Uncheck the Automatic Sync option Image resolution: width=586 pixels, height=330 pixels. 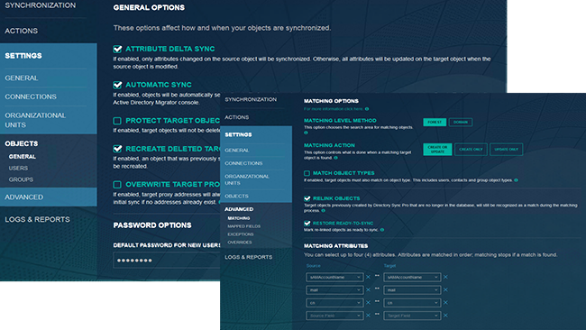coord(117,85)
